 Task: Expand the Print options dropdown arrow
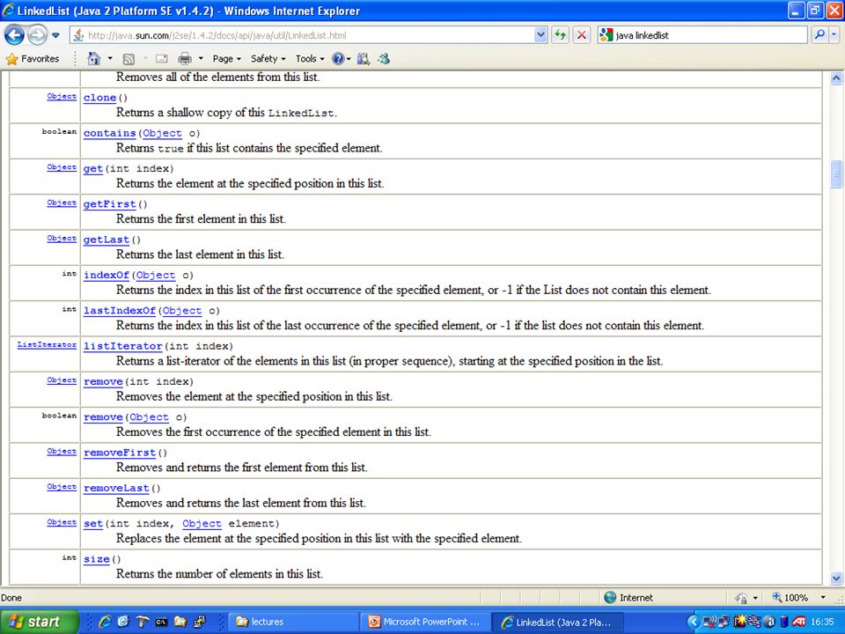201,58
